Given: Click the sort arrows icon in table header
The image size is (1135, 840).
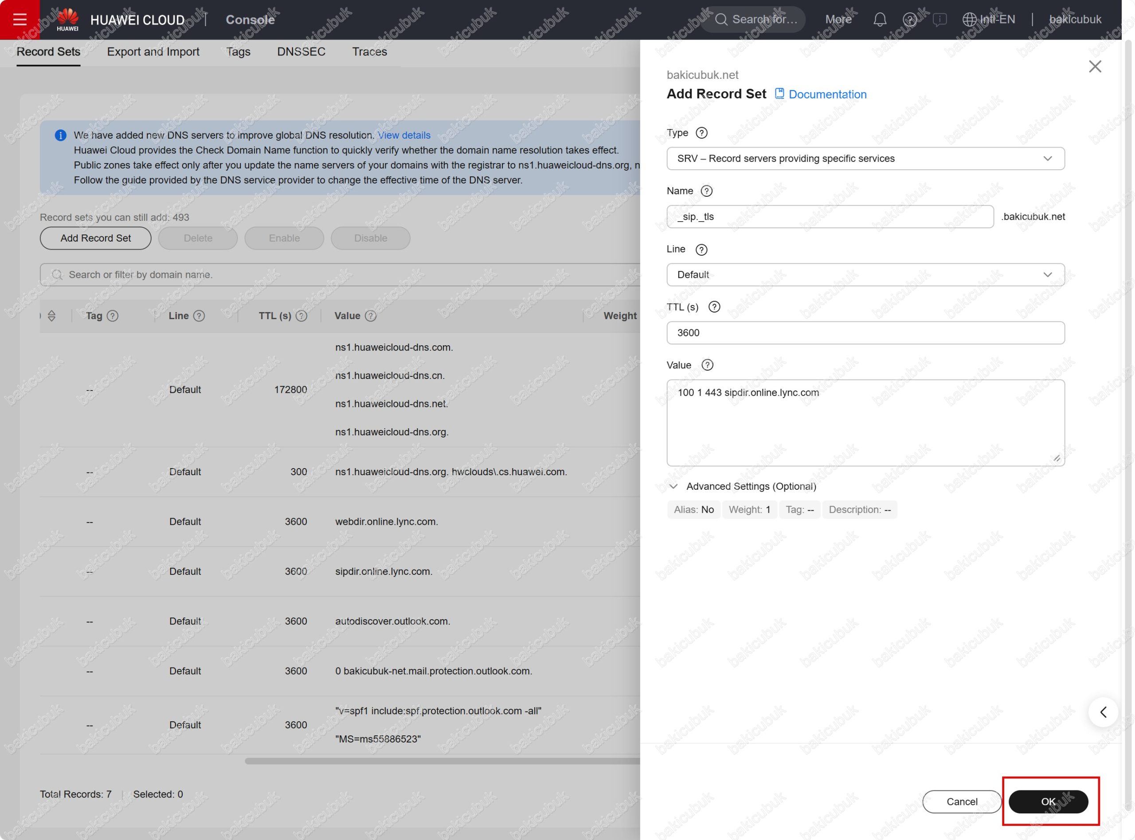Looking at the screenshot, I should pyautogui.click(x=51, y=316).
